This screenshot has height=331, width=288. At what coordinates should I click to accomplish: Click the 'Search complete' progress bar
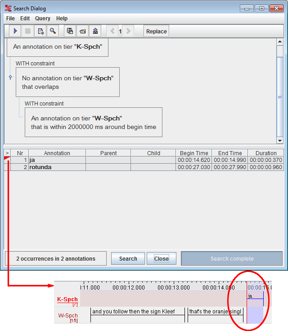232,258
